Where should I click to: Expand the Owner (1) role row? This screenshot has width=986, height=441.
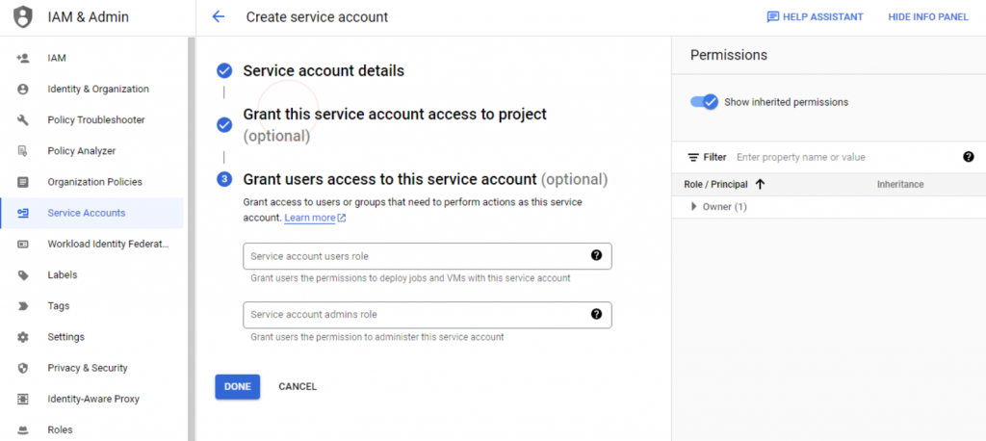click(694, 206)
